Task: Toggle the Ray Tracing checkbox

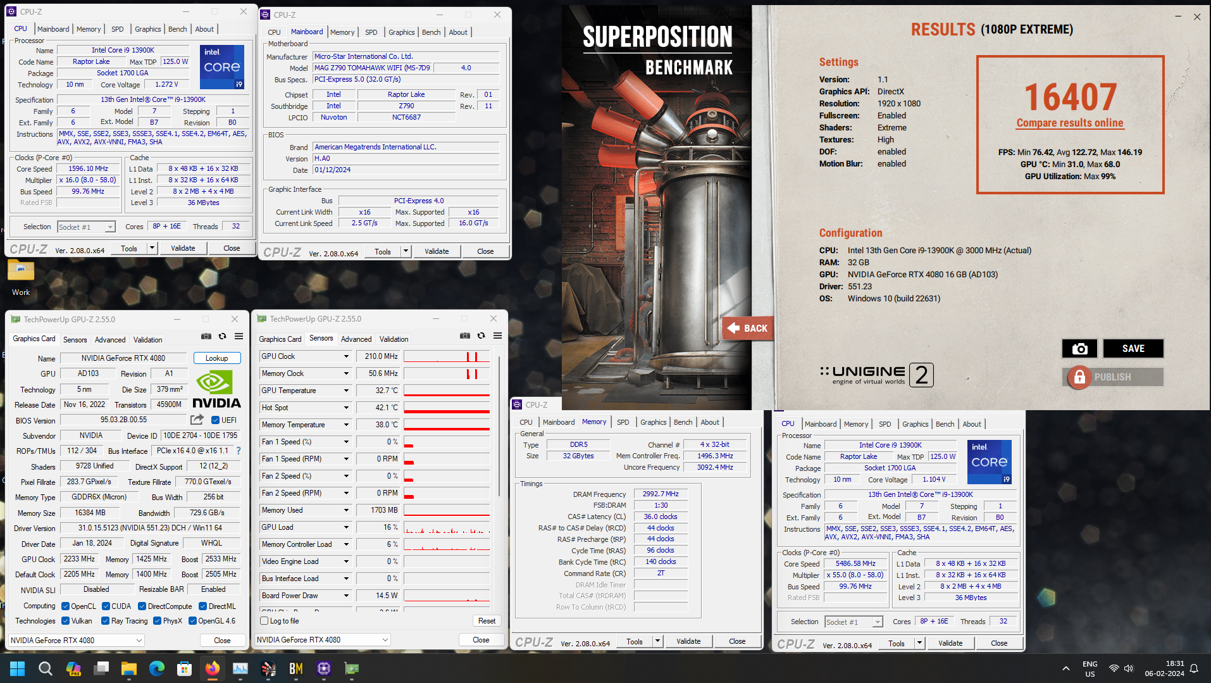Action: click(x=105, y=620)
